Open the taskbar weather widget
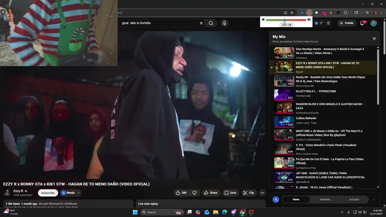The height and width of the screenshot is (217, 386). (x=11, y=212)
